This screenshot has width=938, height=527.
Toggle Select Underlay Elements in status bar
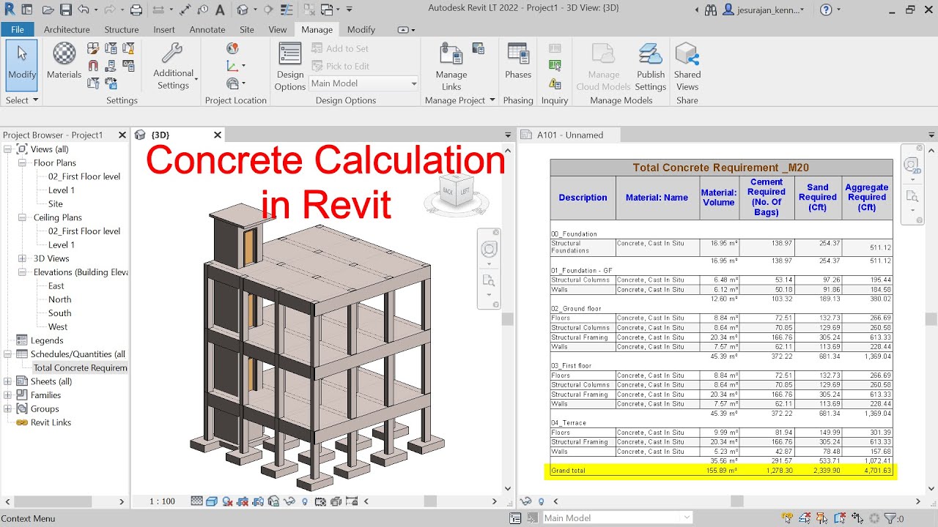click(806, 518)
